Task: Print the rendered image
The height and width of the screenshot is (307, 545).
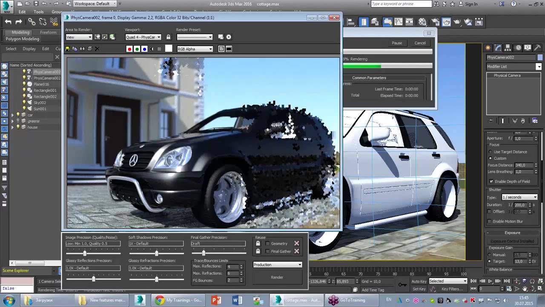Action: pyautogui.click(x=89, y=49)
